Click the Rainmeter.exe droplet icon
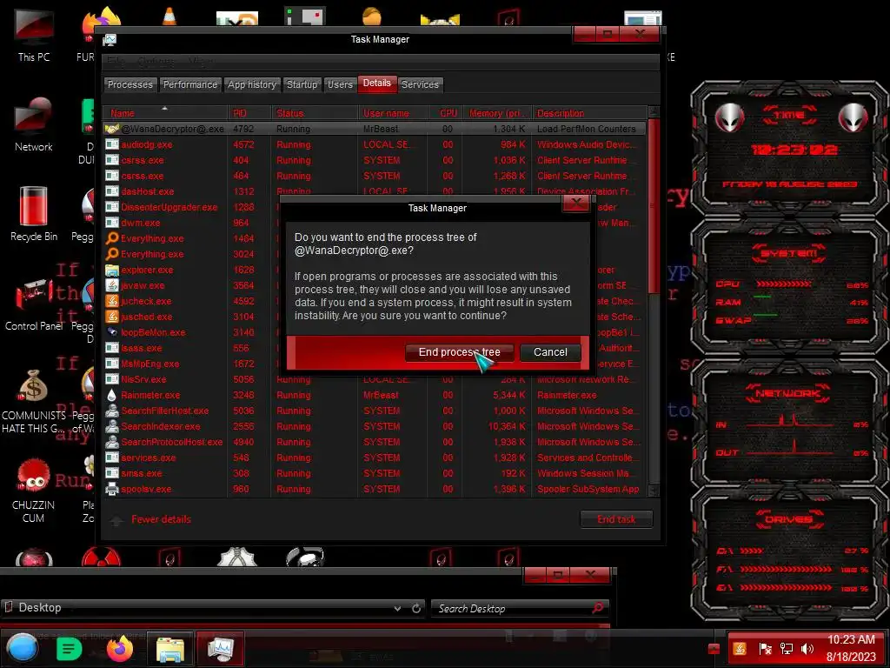The image size is (890, 668). tap(112, 395)
